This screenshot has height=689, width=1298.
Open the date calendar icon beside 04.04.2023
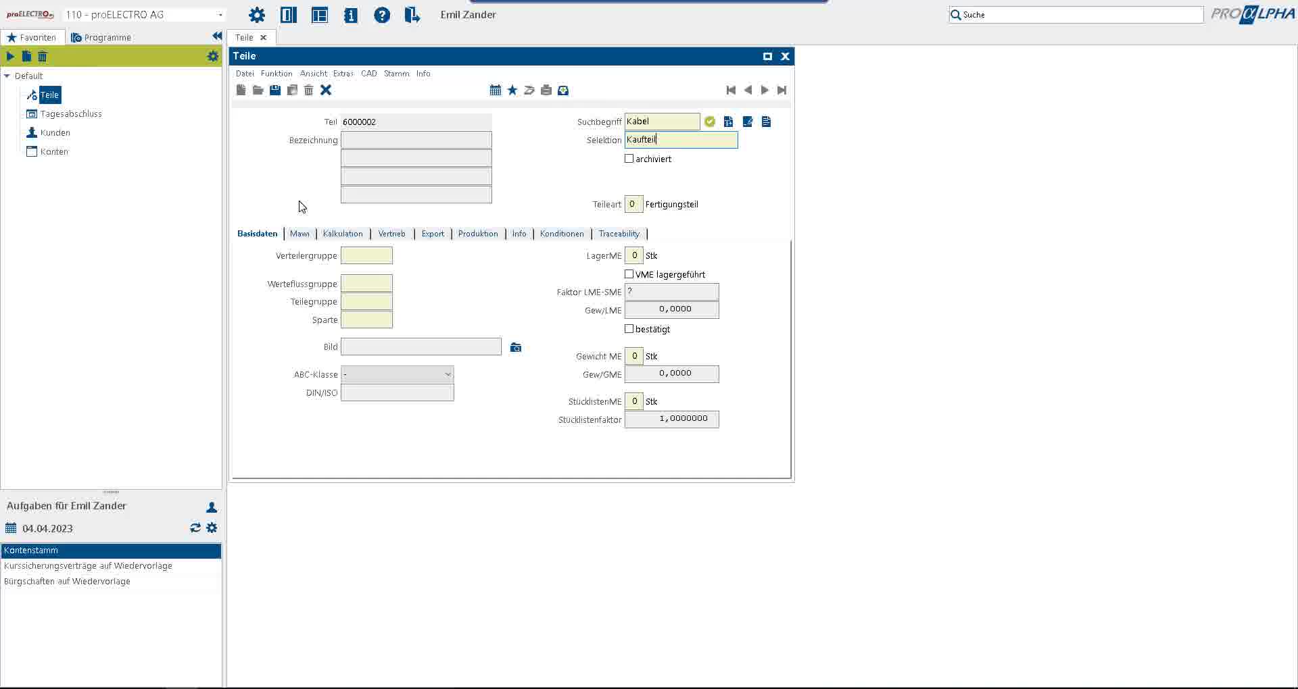pyautogui.click(x=11, y=528)
